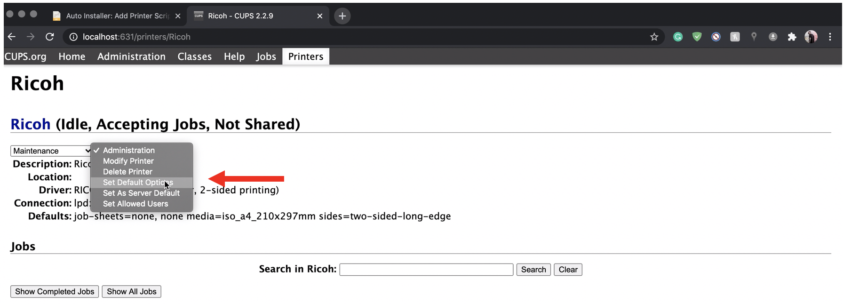This screenshot has height=304, width=843.
Task: Select Set Default Options from the dropdown
Action: (x=138, y=183)
